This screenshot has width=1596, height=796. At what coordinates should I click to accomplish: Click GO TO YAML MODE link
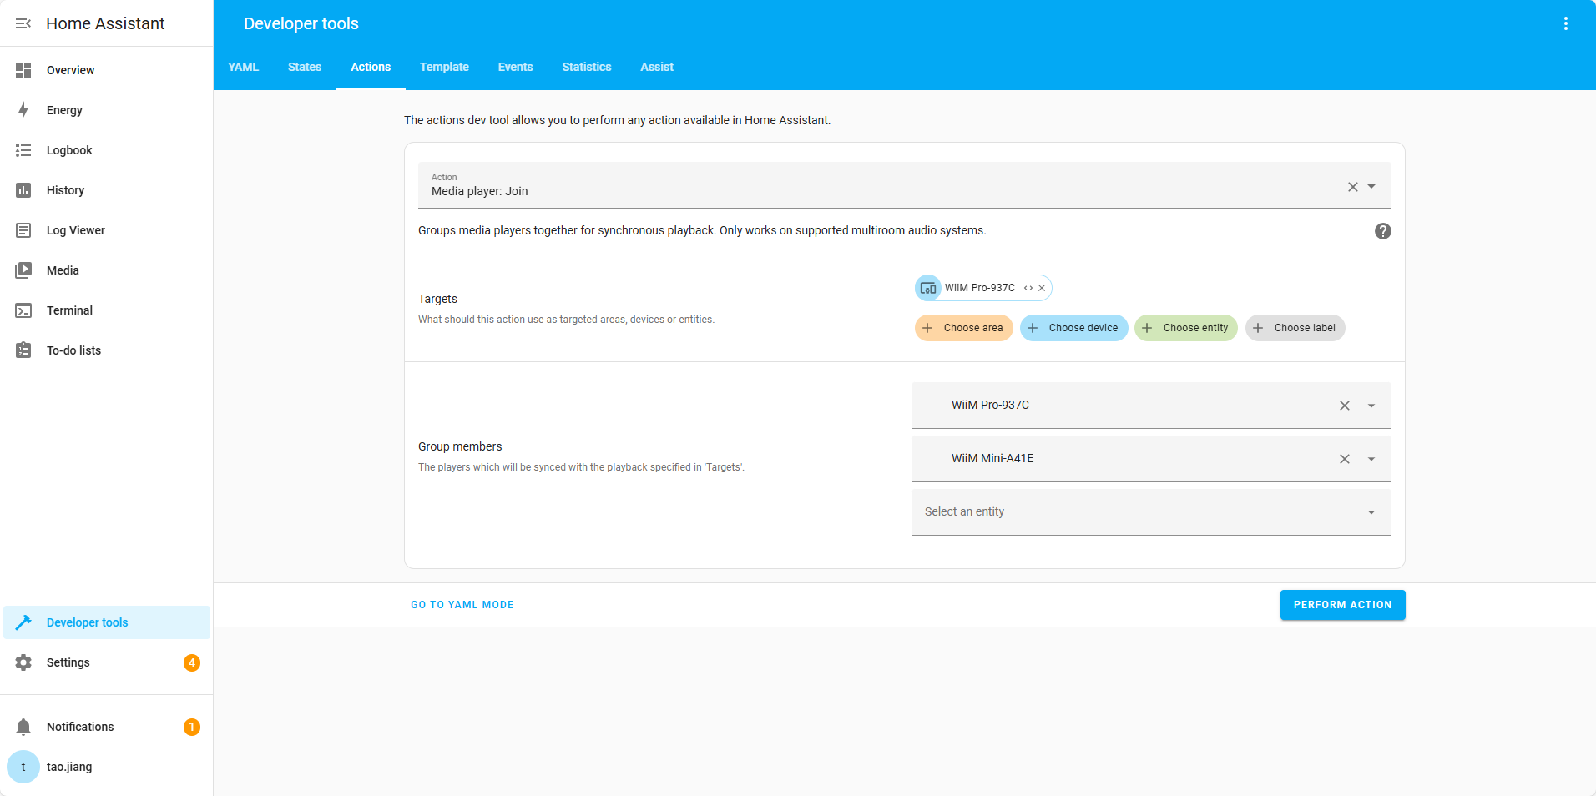click(462, 605)
